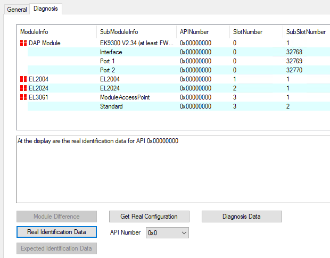Switch to the General tab
The image size is (330, 258).
click(x=16, y=9)
